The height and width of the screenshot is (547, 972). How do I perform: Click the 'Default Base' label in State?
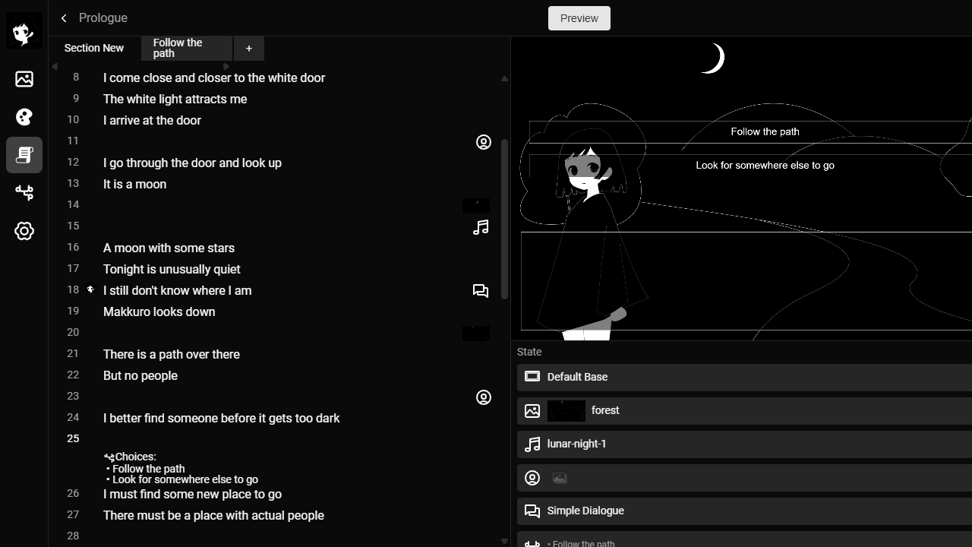[577, 377]
